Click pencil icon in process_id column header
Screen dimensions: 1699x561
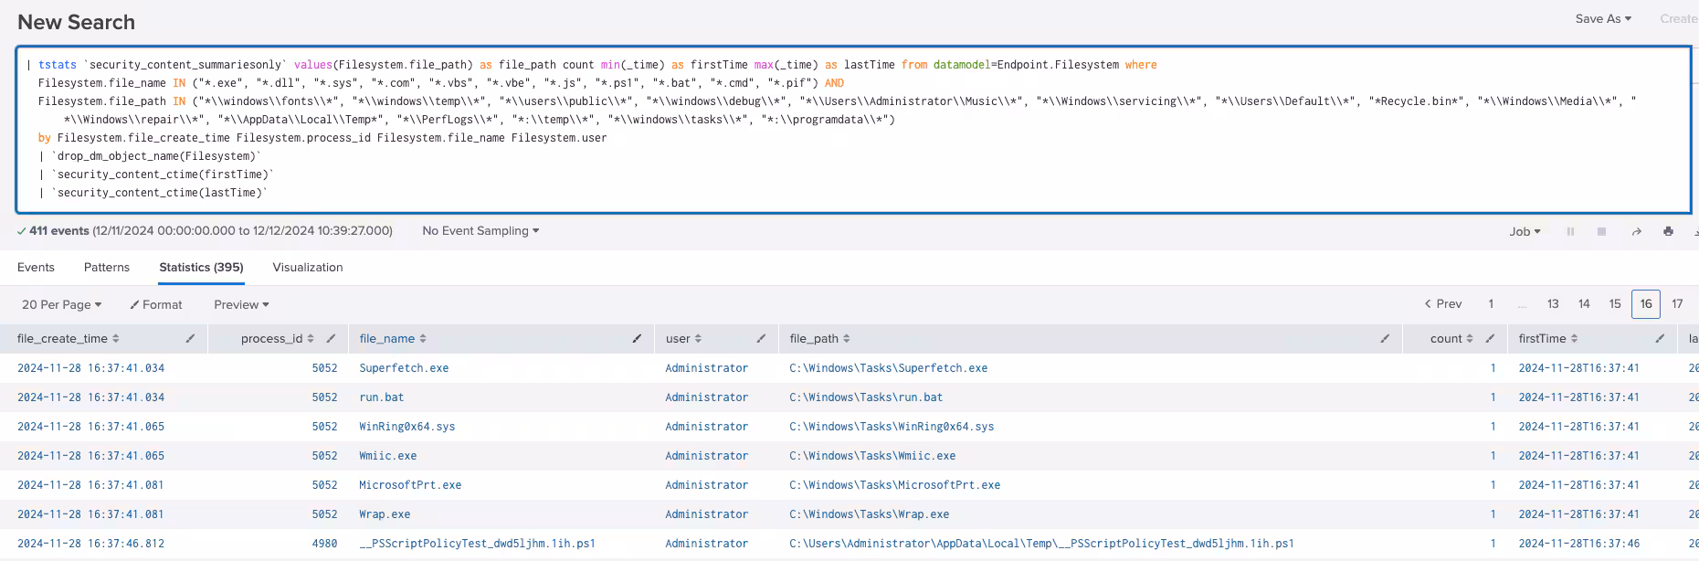[x=331, y=339]
